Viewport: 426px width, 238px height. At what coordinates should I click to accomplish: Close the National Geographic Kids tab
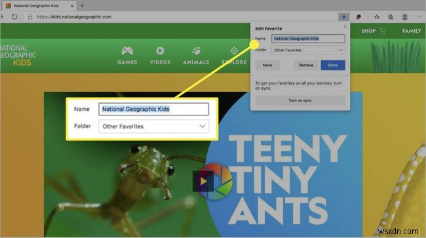[72, 5]
